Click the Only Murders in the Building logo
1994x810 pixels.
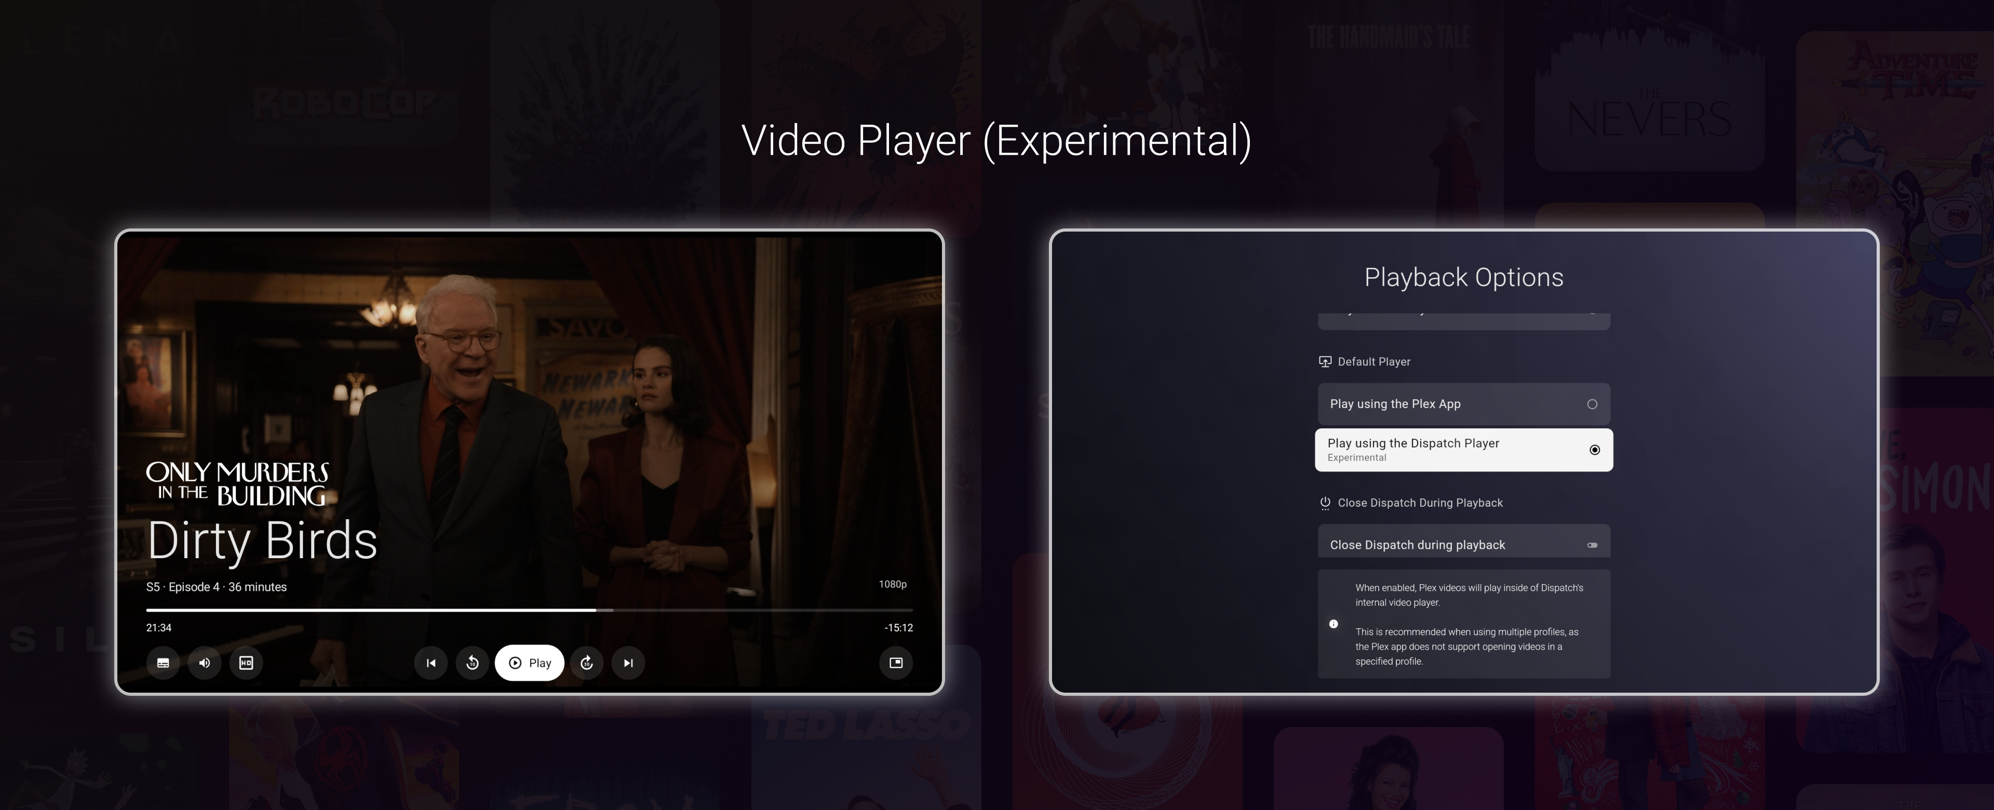tap(238, 484)
